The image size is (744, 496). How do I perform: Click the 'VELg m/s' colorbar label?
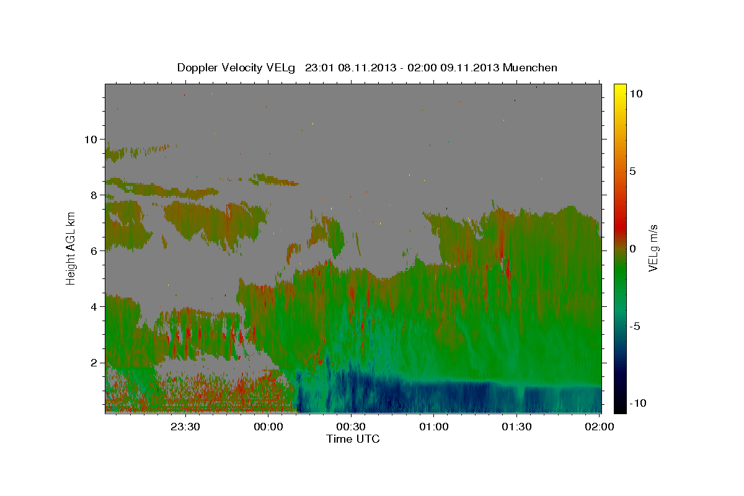click(653, 248)
